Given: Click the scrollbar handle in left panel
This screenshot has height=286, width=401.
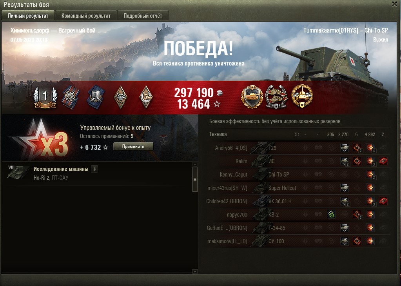Looking at the screenshot, I should tap(195, 179).
